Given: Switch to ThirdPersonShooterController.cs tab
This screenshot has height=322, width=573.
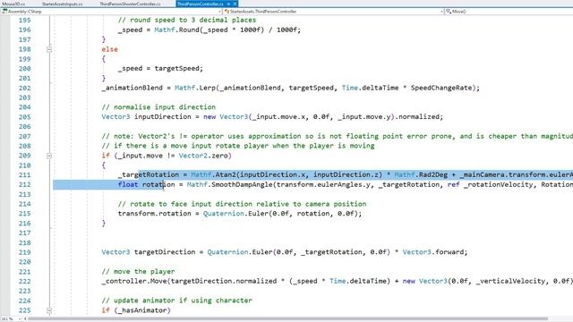Looking at the screenshot, I should tap(130, 4).
